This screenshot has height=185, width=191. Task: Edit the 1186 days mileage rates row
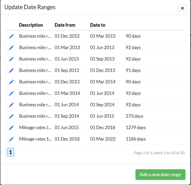coord(11,139)
